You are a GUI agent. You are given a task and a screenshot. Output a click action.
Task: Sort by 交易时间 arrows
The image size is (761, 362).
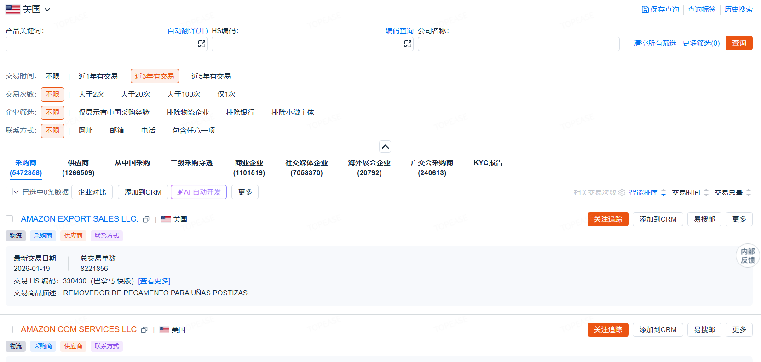point(706,193)
